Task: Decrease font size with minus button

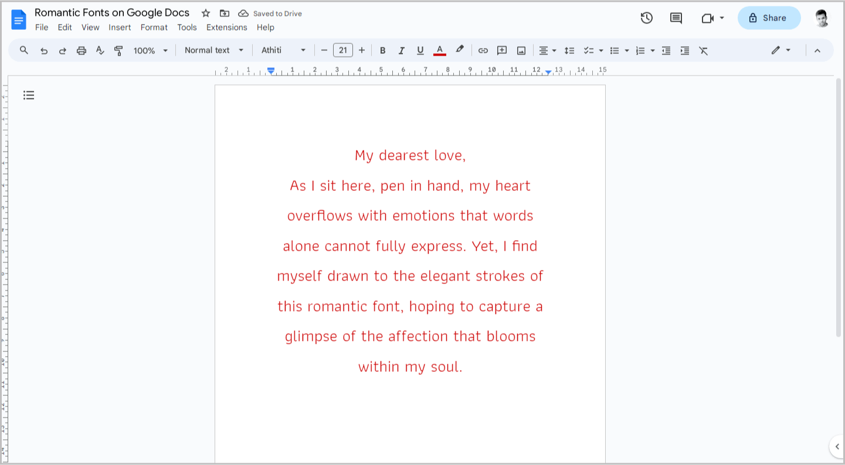Action: [324, 50]
